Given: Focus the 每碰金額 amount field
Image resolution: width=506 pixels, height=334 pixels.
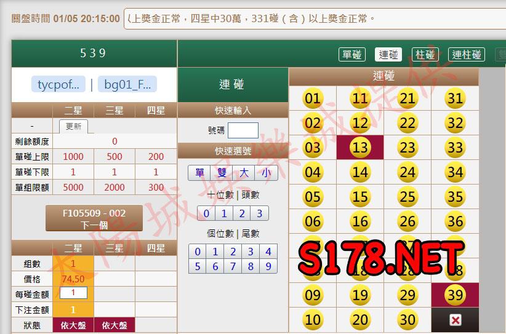Looking at the screenshot, I should tap(73, 293).
